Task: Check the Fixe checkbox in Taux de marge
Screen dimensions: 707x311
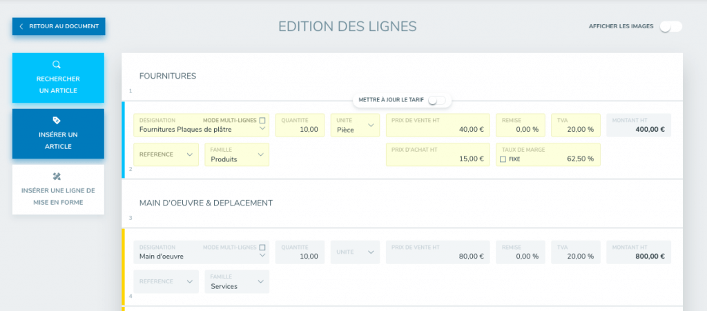Action: [x=503, y=159]
